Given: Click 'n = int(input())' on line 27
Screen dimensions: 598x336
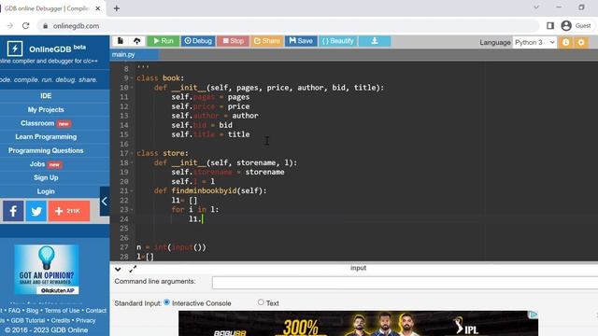Looking at the screenshot, I should [171, 247].
